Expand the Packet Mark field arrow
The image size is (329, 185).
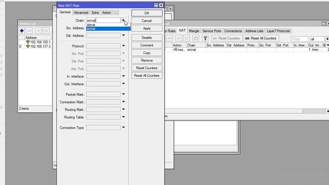click(123, 94)
